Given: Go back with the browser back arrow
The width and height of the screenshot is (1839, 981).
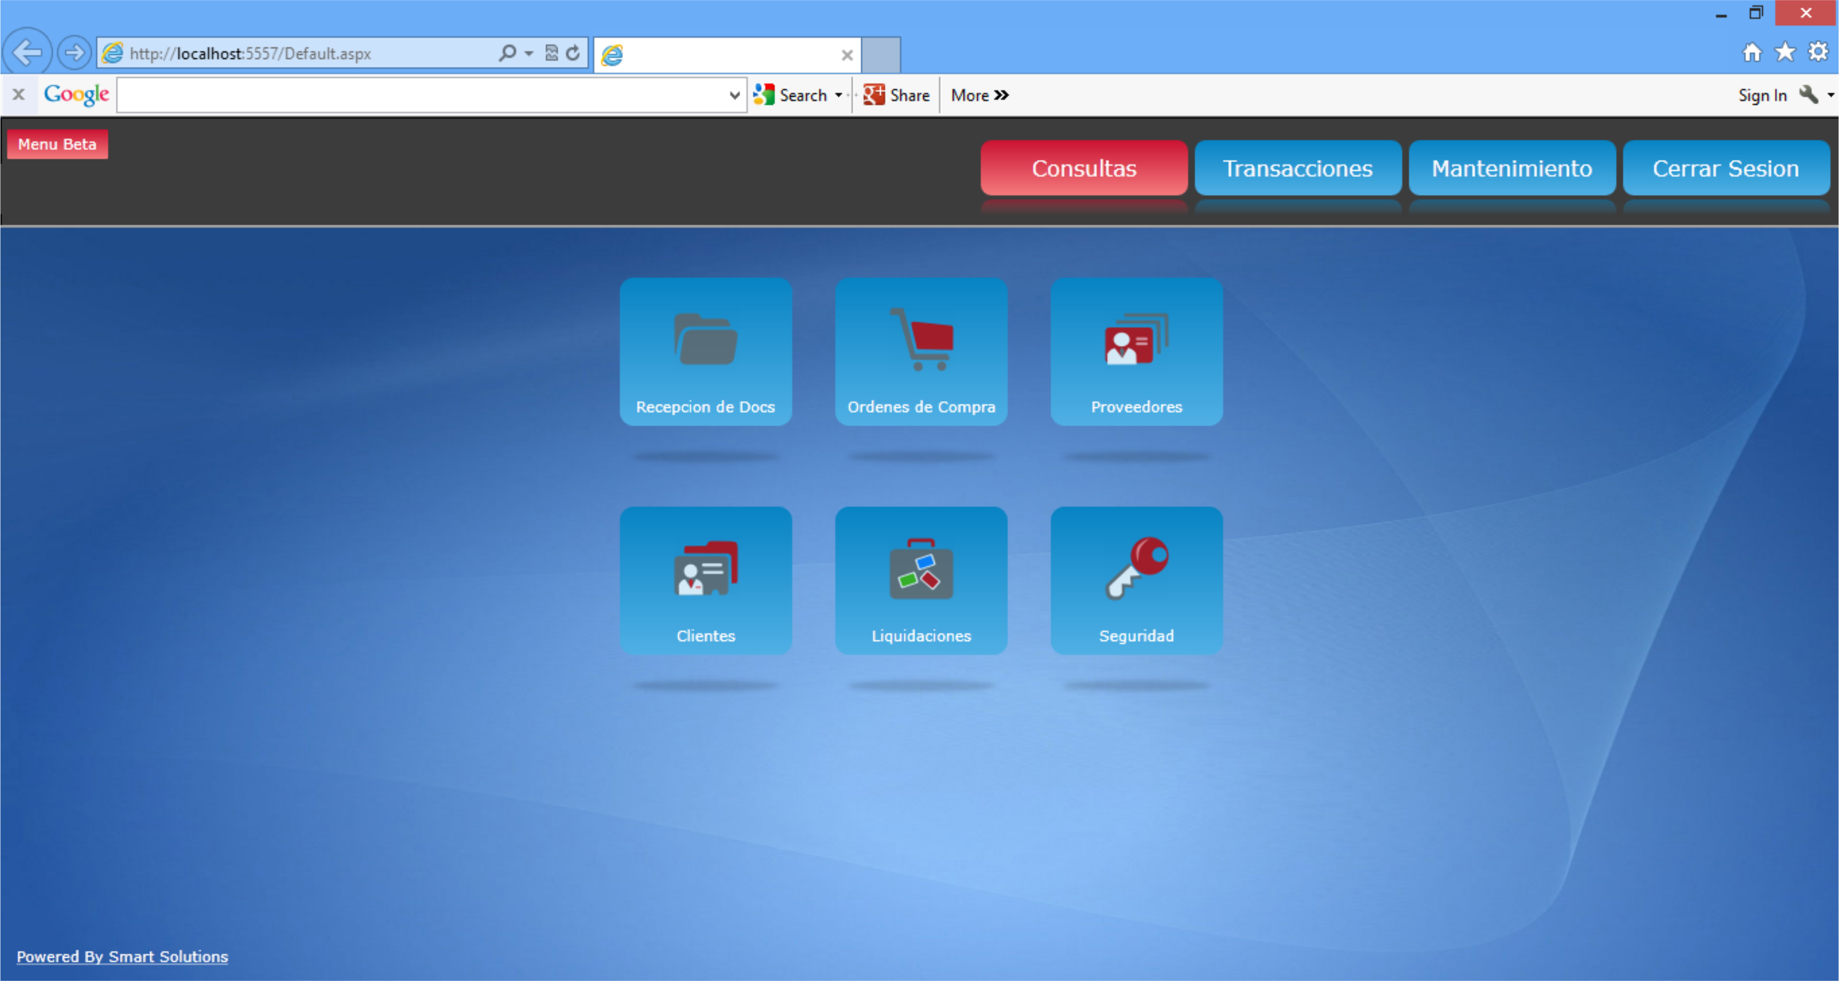Looking at the screenshot, I should [x=27, y=52].
